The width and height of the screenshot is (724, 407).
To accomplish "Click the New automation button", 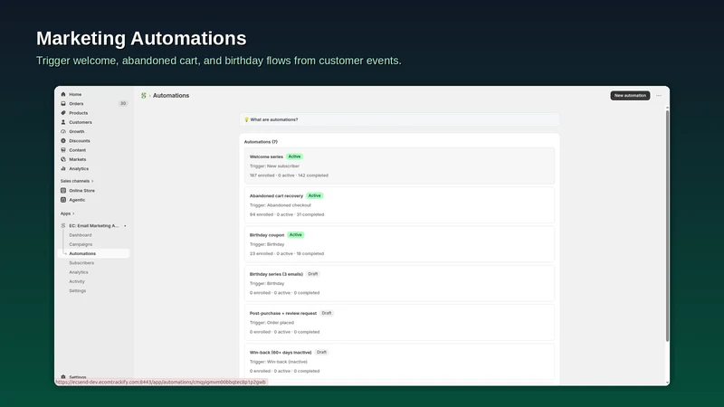I will click(x=630, y=96).
